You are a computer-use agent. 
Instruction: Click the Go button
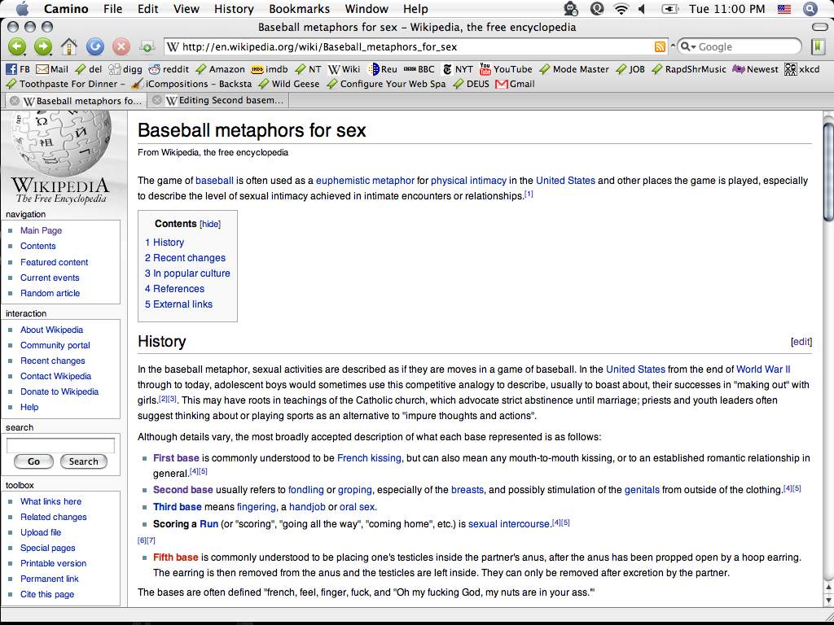pos(33,461)
